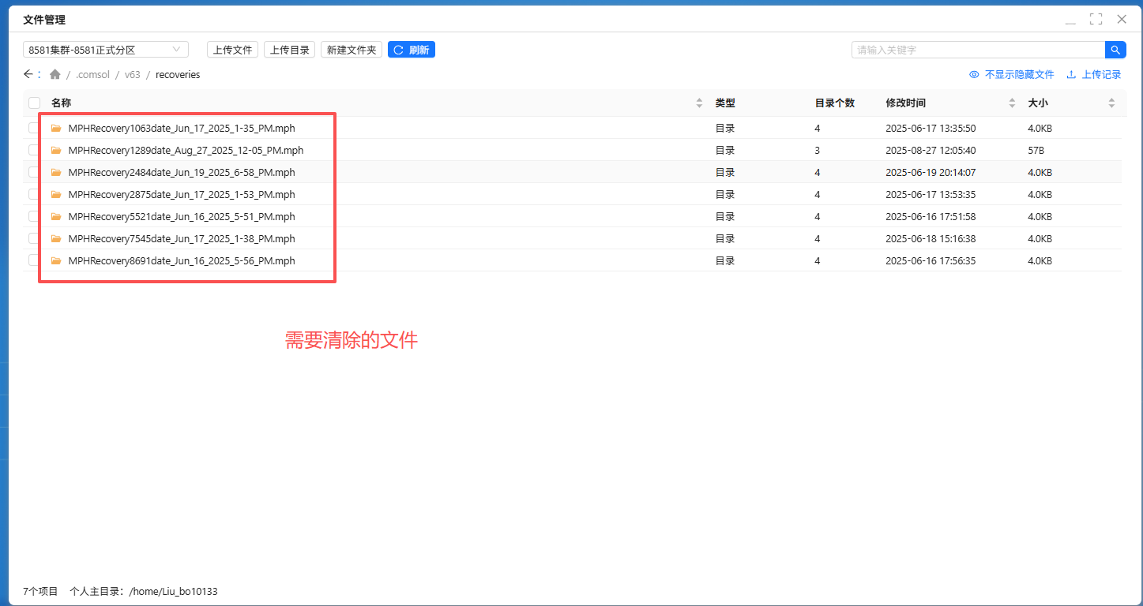The width and height of the screenshot is (1143, 606).
Task: Click the 上传文件 button
Action: click(x=232, y=50)
